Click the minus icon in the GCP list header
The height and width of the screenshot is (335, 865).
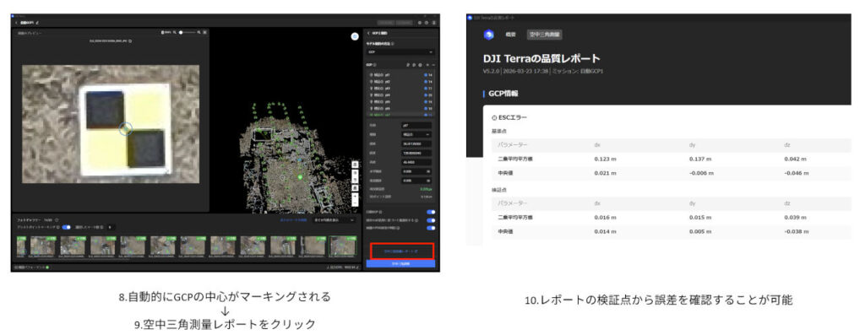433,64
